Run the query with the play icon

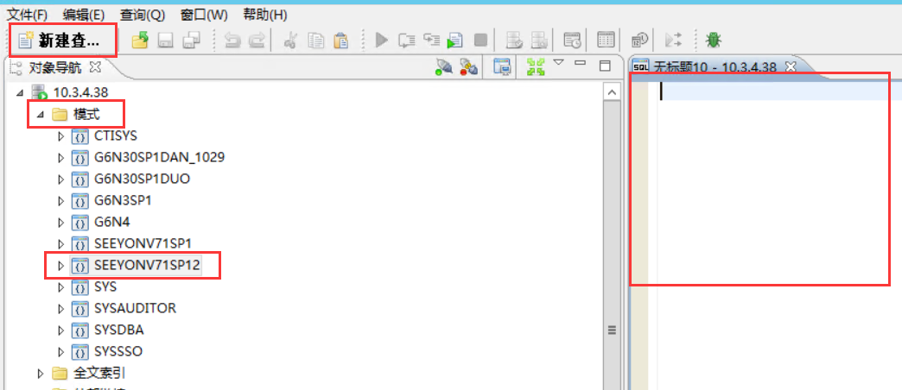click(x=381, y=41)
